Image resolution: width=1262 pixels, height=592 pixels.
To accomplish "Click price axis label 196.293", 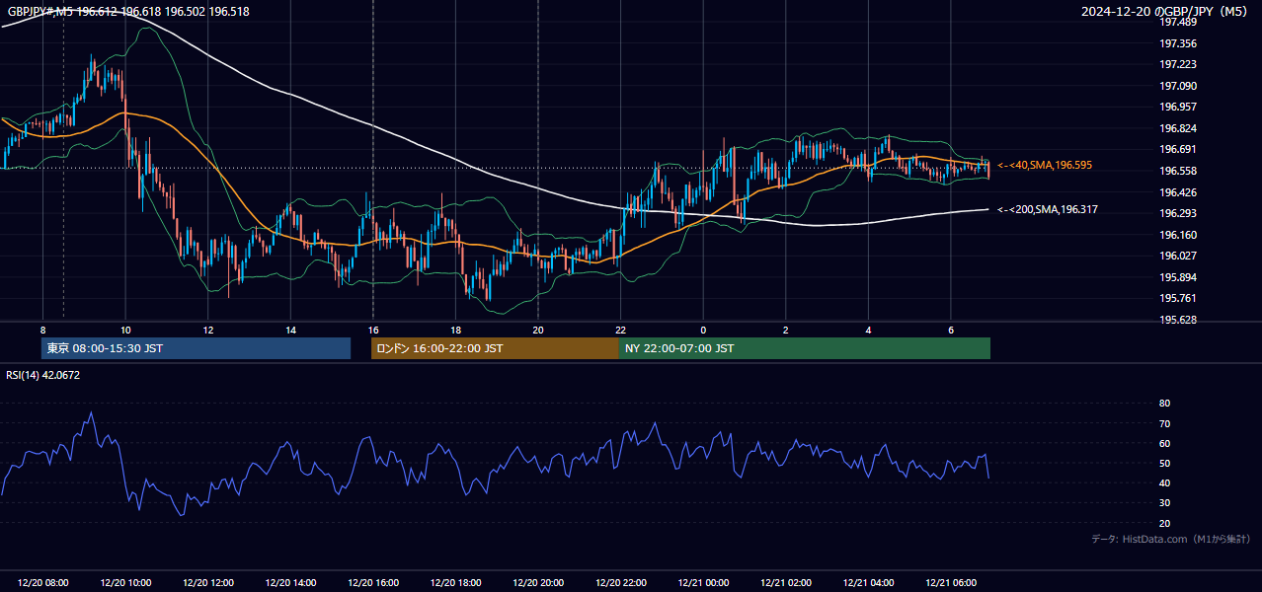I will (x=1177, y=213).
